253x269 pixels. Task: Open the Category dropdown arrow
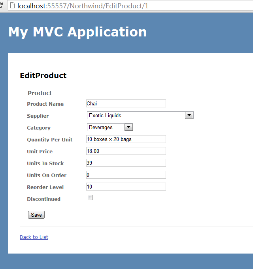[129, 127]
